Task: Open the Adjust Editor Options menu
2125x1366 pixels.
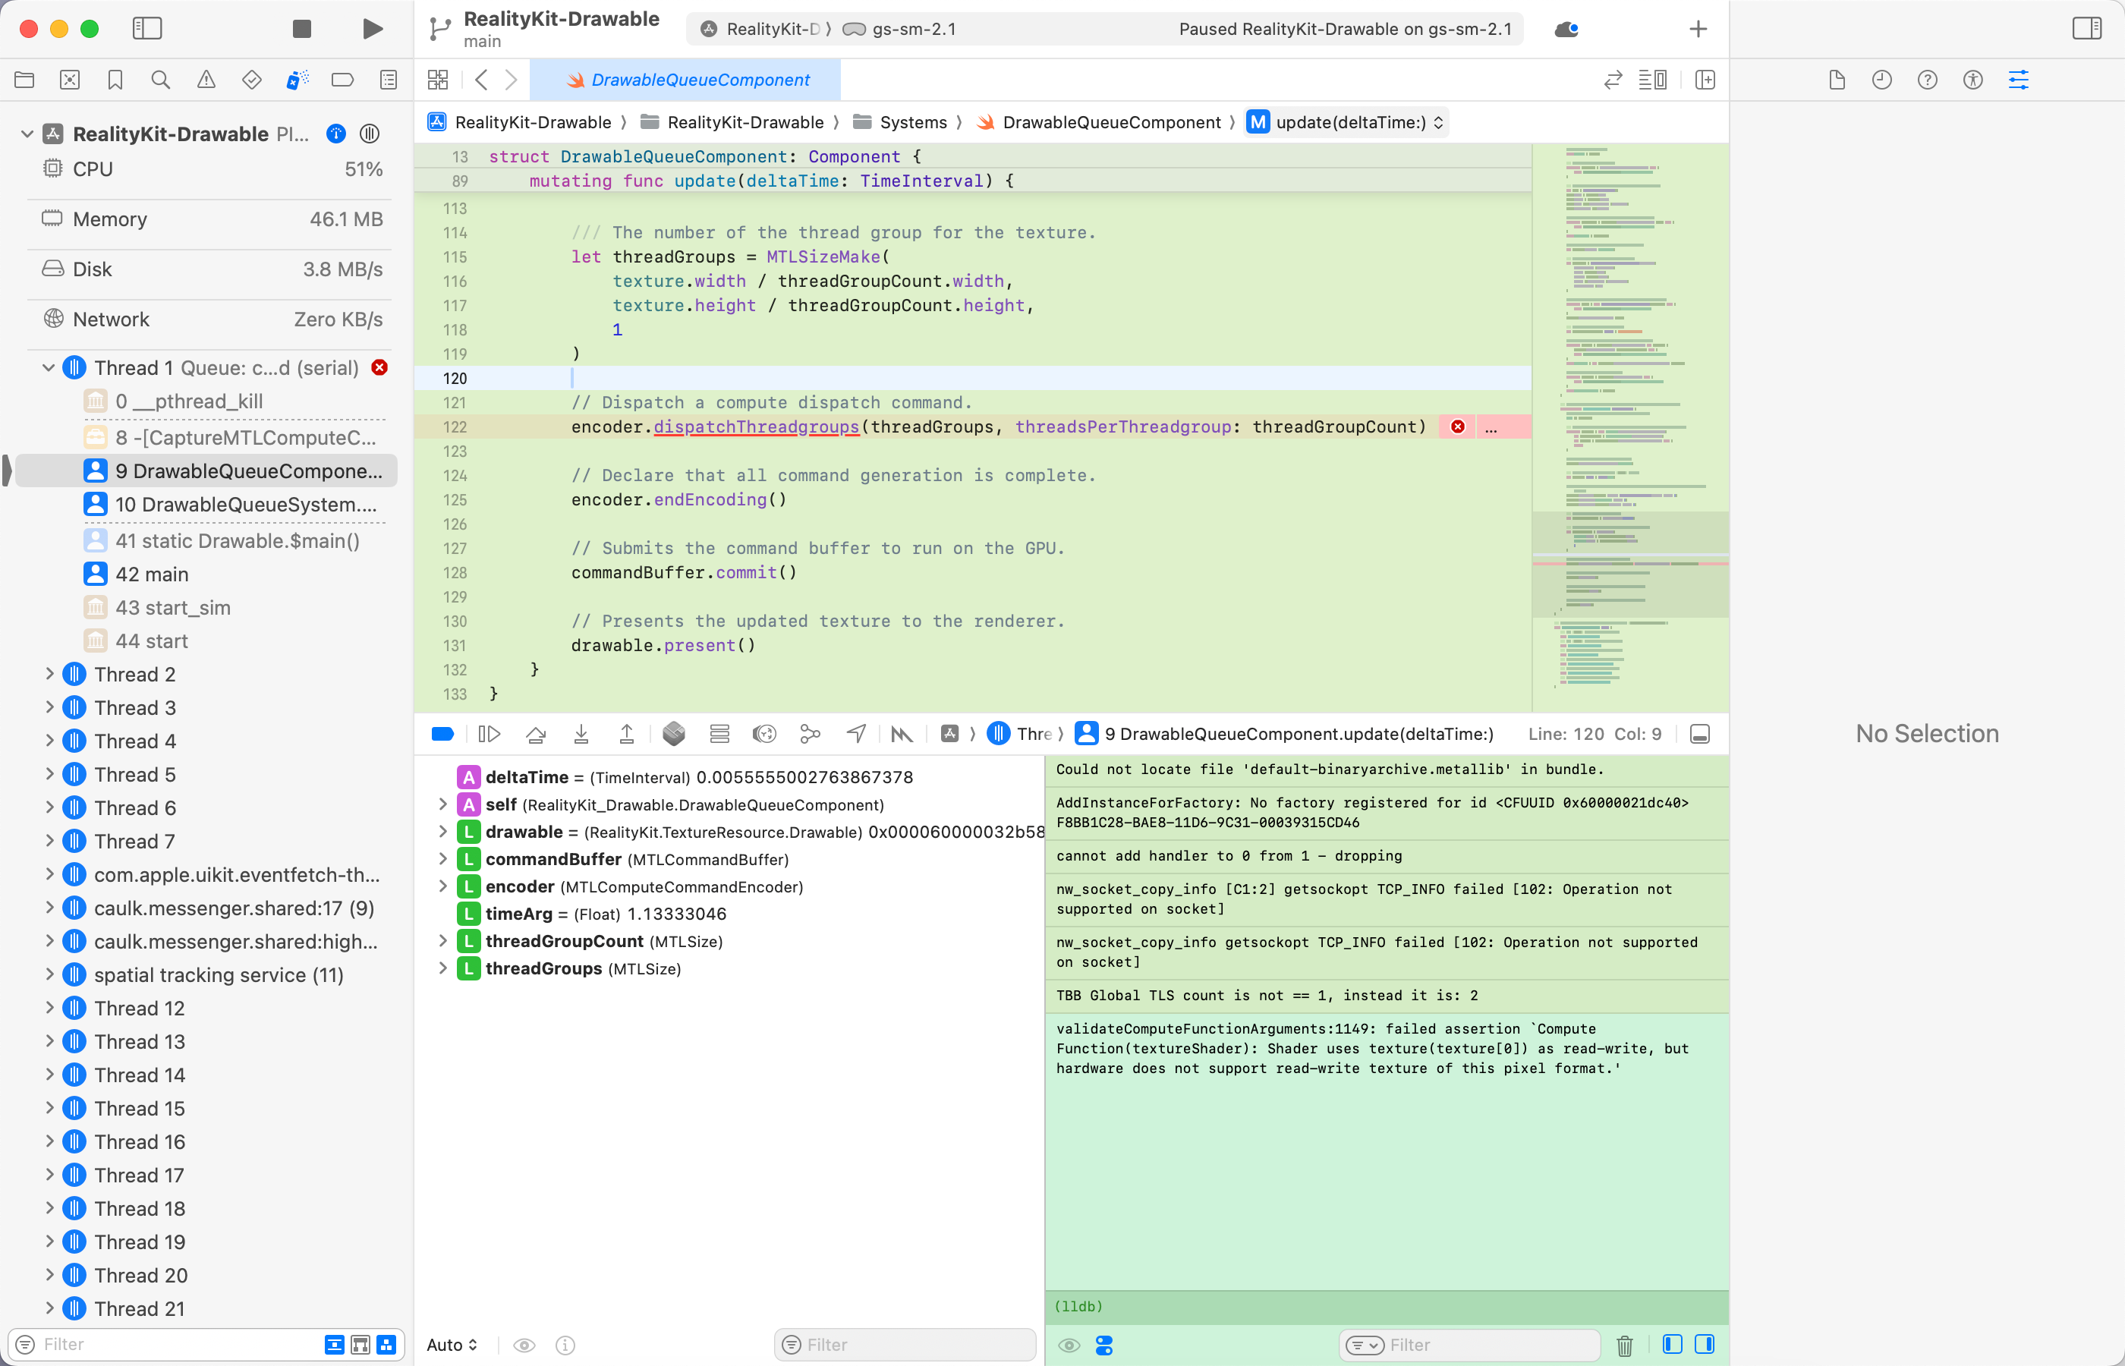Action: 1652,80
